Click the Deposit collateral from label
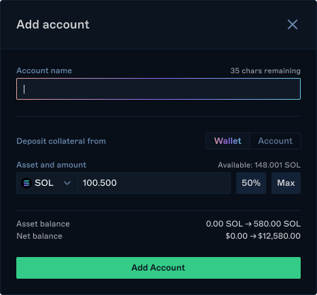 click(x=61, y=141)
